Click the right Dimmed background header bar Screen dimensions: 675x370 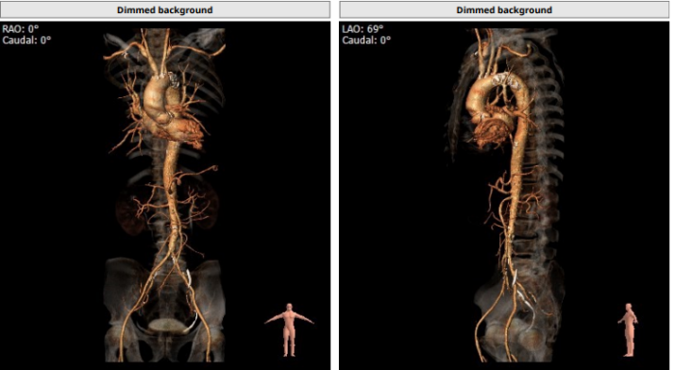504,9
